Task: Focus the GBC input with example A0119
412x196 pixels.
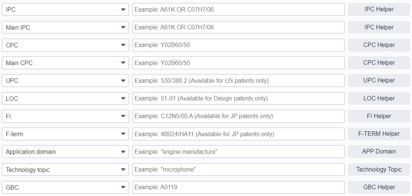Action: 238,187
